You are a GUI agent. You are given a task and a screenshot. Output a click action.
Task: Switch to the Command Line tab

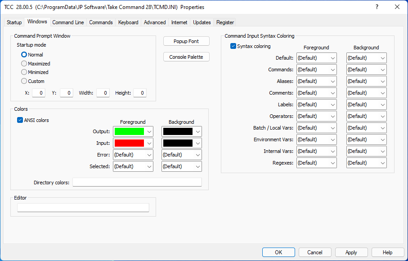pos(68,22)
